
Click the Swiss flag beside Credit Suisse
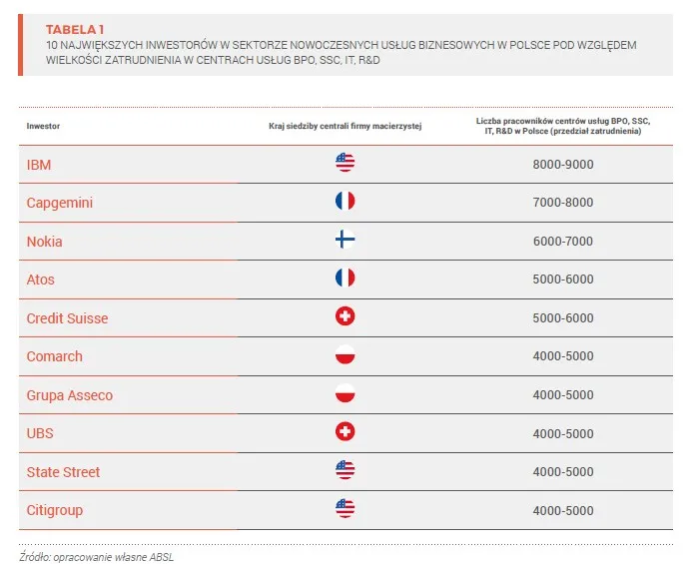coord(346,317)
